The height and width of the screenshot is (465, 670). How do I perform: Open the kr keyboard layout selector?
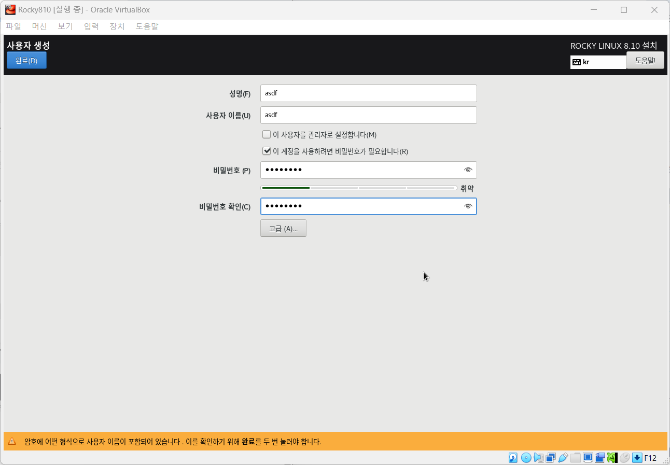598,62
